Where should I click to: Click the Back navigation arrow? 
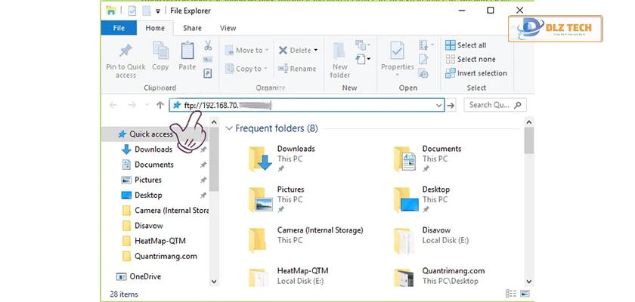(113, 105)
